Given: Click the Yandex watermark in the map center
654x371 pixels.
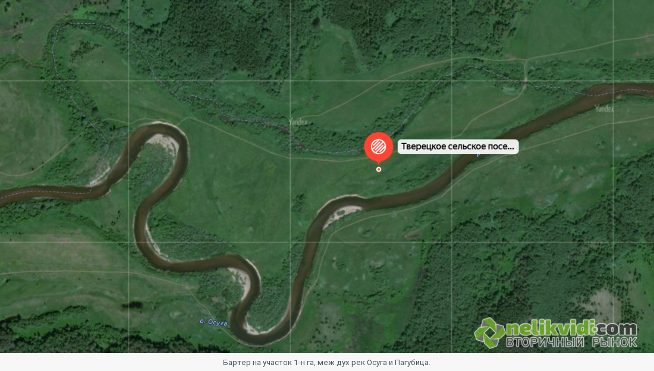Looking at the screenshot, I should tap(298, 122).
